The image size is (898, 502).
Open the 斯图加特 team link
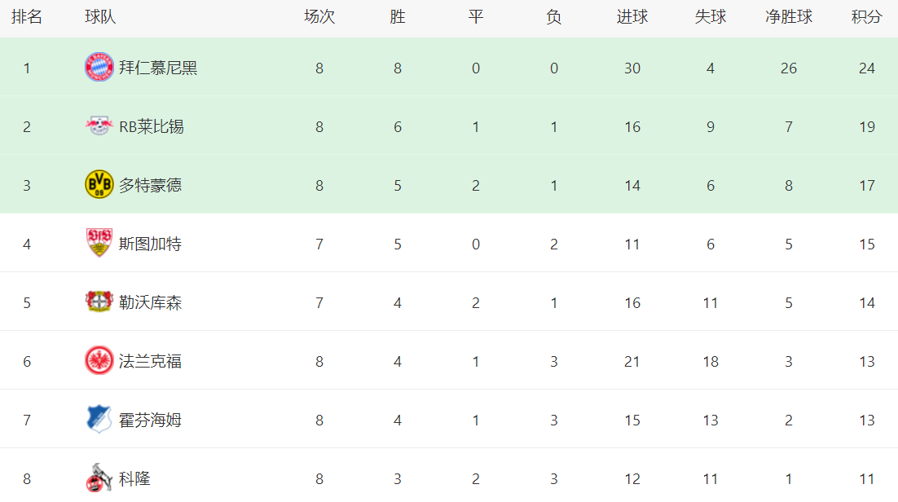(151, 244)
